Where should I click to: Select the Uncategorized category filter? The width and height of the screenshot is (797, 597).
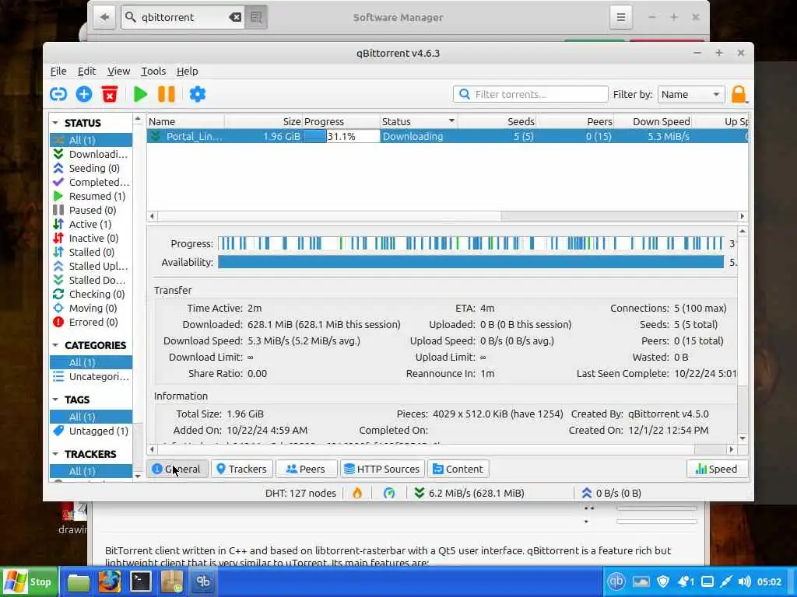click(91, 376)
